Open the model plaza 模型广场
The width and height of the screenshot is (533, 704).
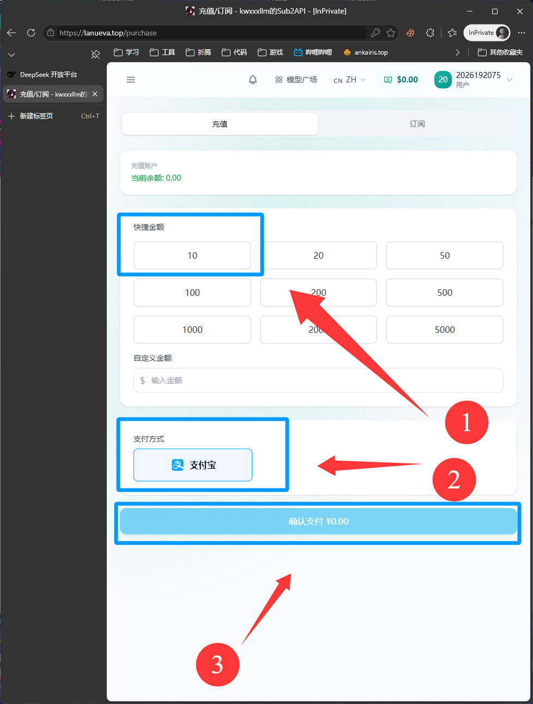(296, 80)
